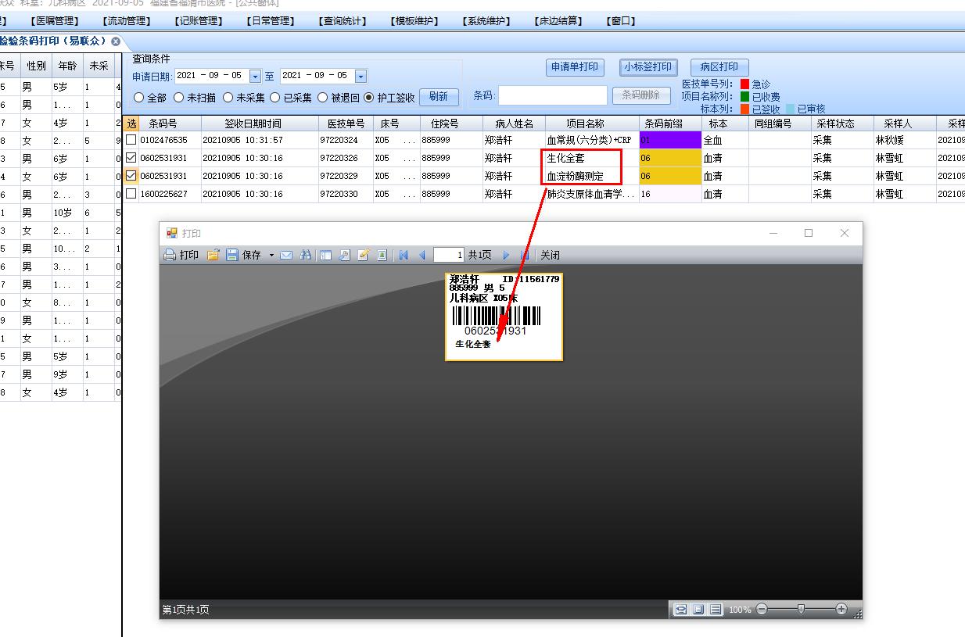The height and width of the screenshot is (637, 965).
Task: Click the 申请单打印 button
Action: (575, 67)
